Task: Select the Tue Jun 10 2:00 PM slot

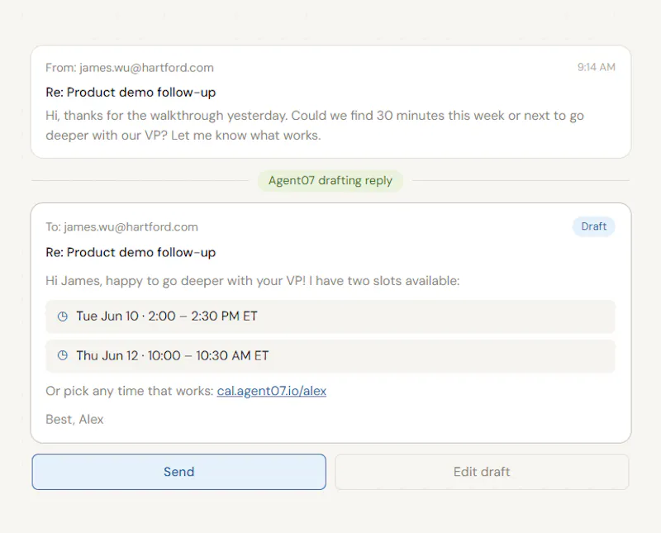Action: click(330, 316)
